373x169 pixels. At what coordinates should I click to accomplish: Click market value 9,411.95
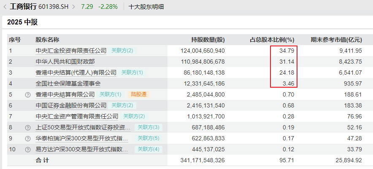pos(351,51)
